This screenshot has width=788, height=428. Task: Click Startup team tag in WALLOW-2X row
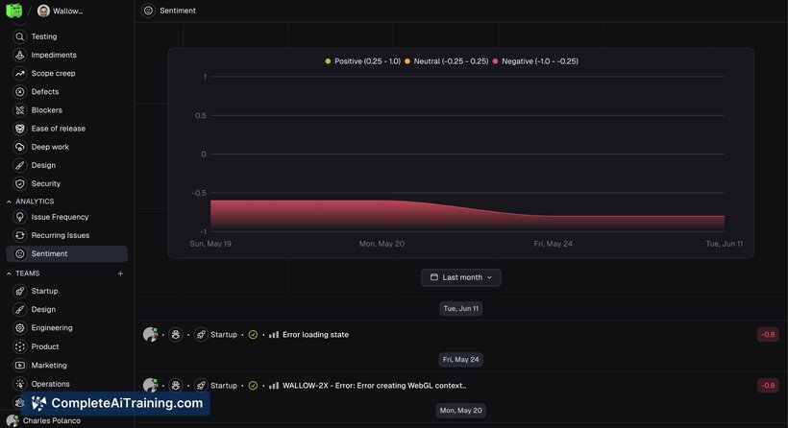(216, 386)
